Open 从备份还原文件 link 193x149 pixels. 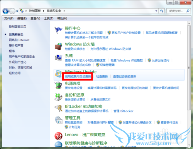pos(100,99)
